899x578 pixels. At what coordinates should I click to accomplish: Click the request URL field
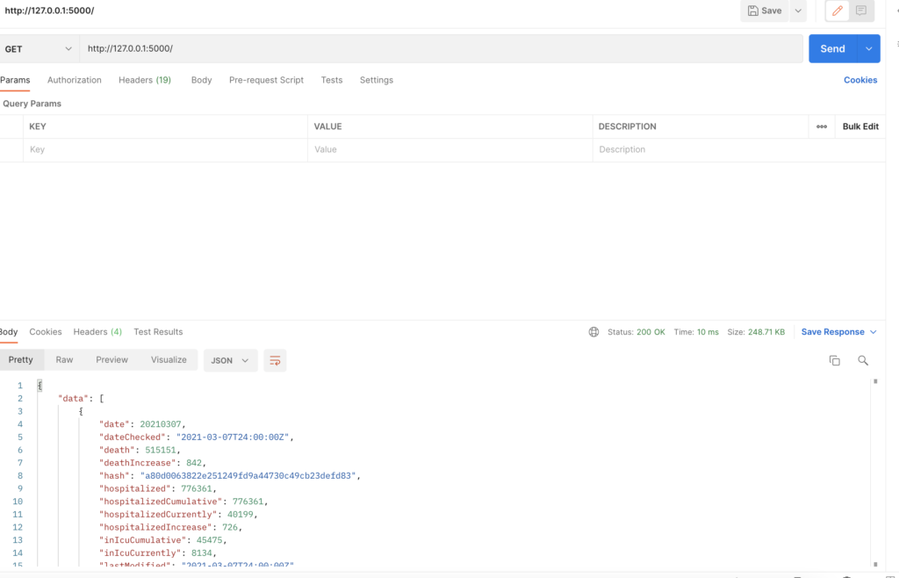439,49
